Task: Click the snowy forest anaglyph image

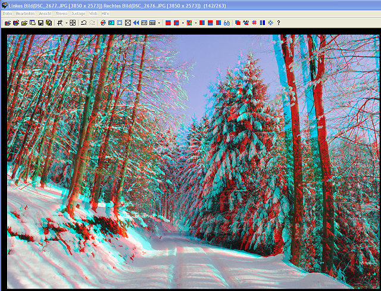Action: (190, 161)
